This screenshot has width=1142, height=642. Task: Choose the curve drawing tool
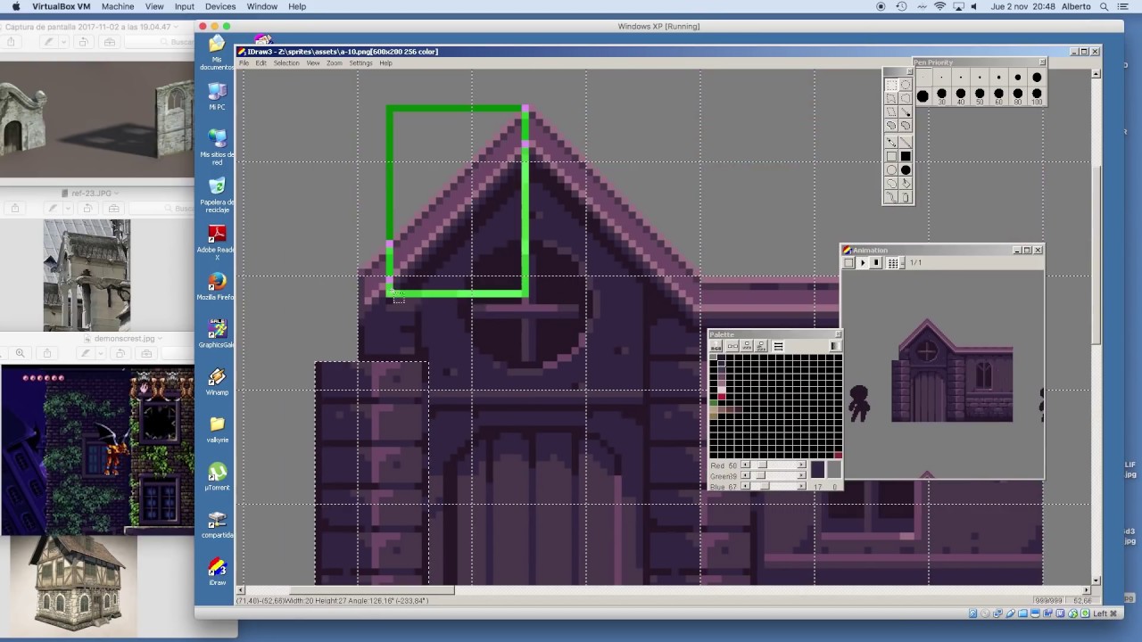click(891, 197)
